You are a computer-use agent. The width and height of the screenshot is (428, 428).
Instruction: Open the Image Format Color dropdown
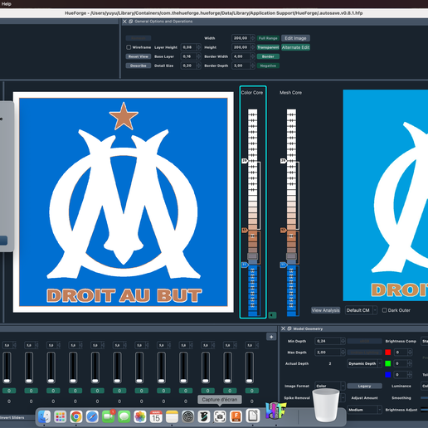[x=330, y=386]
